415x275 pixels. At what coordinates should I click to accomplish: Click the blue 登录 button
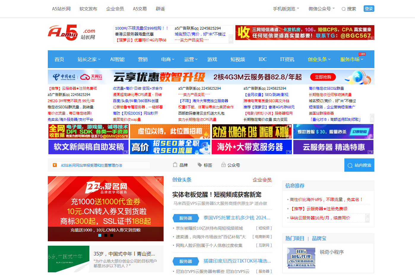point(369,9)
